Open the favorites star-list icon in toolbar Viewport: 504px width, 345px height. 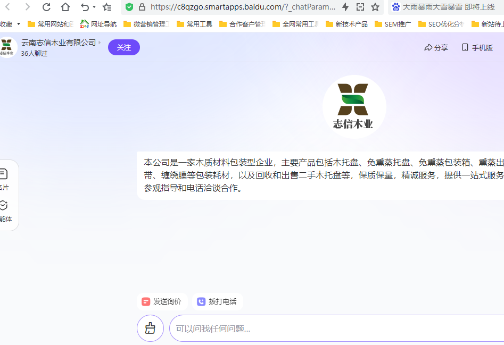click(x=107, y=7)
